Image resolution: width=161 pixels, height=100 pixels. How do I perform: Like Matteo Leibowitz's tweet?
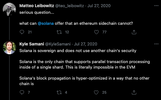click(96, 32)
